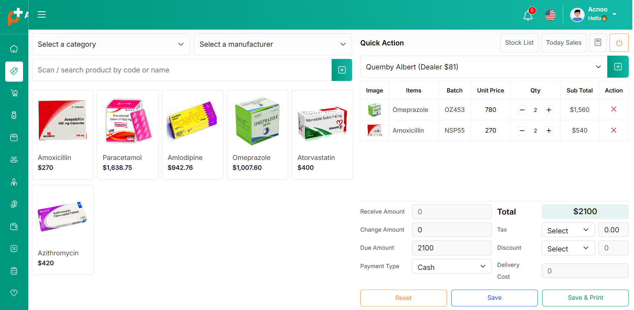Click the add customer plus icon
This screenshot has width=634, height=310.
pos(618,67)
